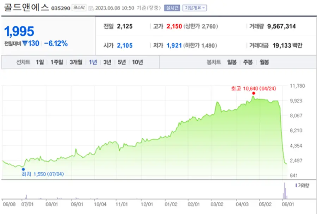This screenshot has height=214, width=317.
Task: Switch to the 3년 chart range
Action: (x=107, y=62)
